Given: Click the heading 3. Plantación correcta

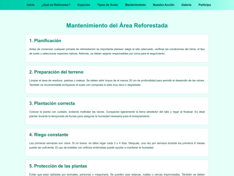Looking at the screenshot, I should (52, 103).
